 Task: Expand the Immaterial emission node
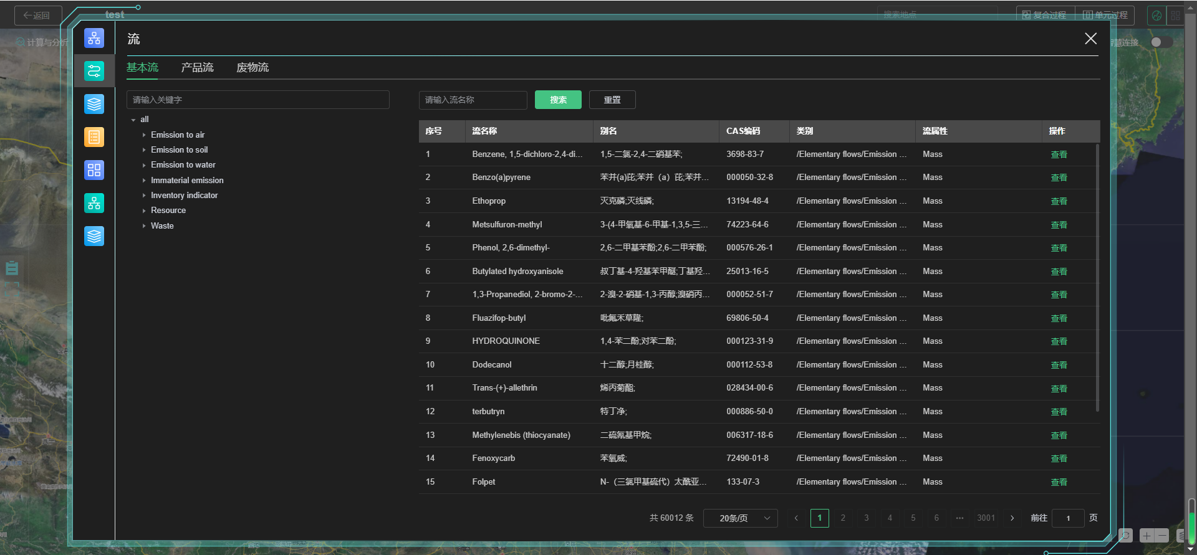(x=144, y=181)
